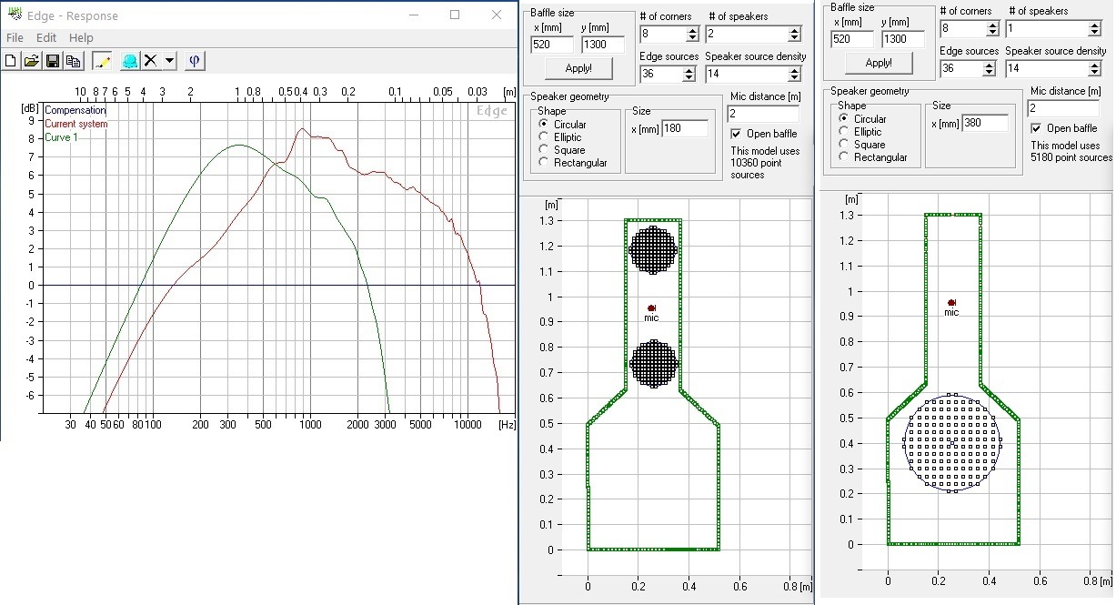The width and height of the screenshot is (1116, 605).
Task: Close the Edge - Response window
Action: pos(497,15)
